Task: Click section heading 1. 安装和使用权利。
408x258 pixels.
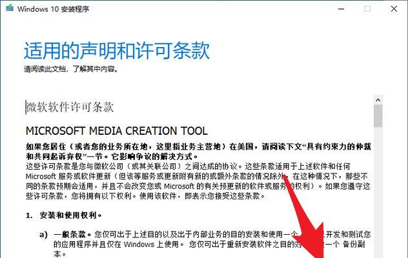Action: pos(64,215)
